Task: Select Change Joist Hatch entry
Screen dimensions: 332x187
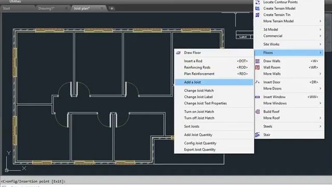Action: [214, 90]
